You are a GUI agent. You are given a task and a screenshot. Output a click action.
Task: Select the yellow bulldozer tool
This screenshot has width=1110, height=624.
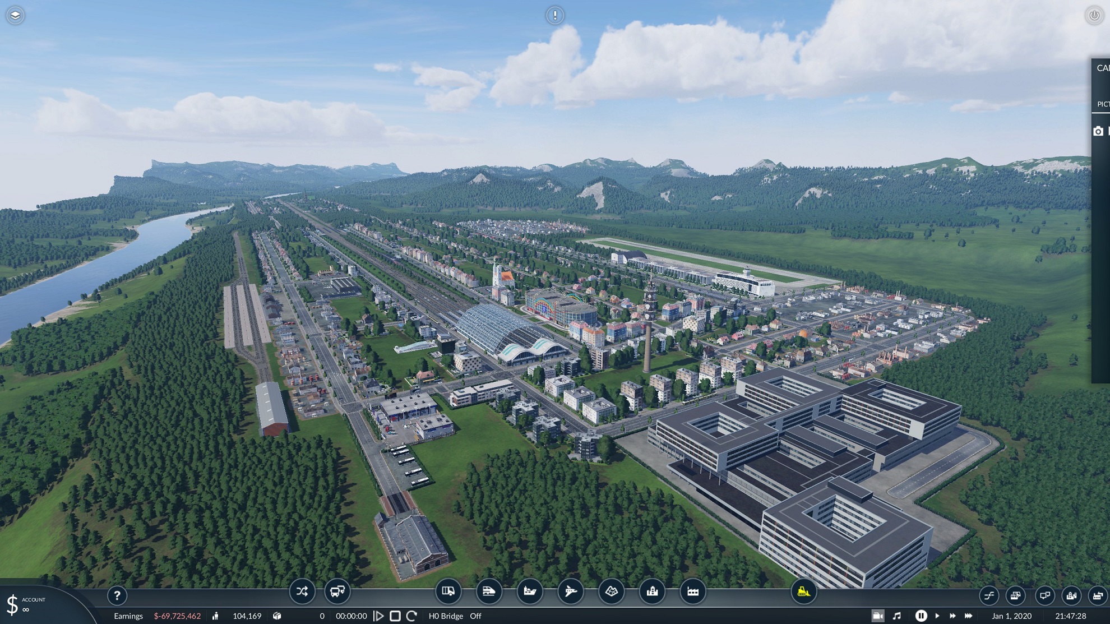pyautogui.click(x=803, y=591)
